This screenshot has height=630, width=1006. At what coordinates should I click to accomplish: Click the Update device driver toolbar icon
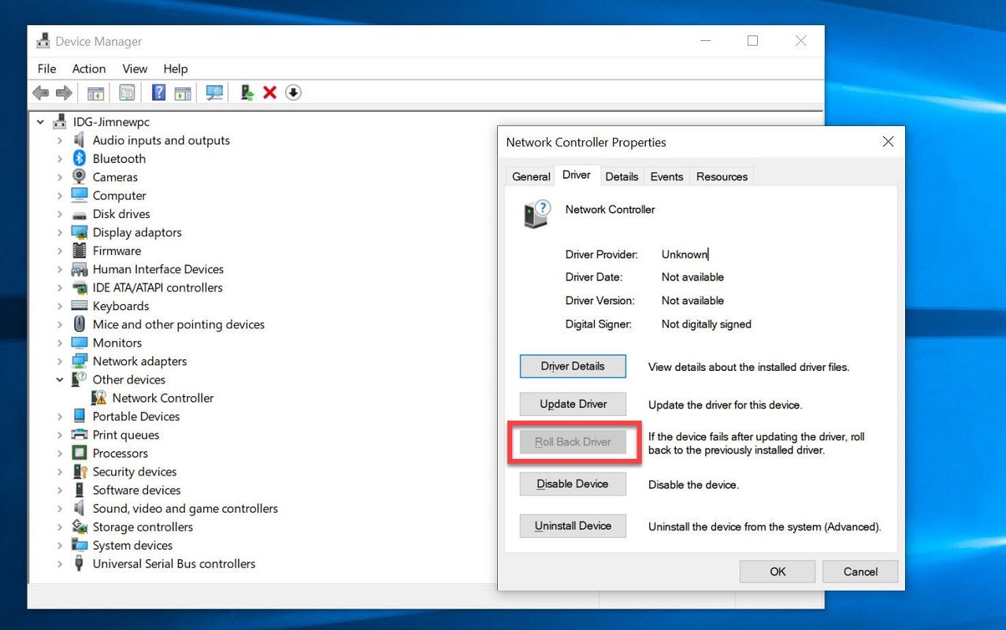coord(247,93)
